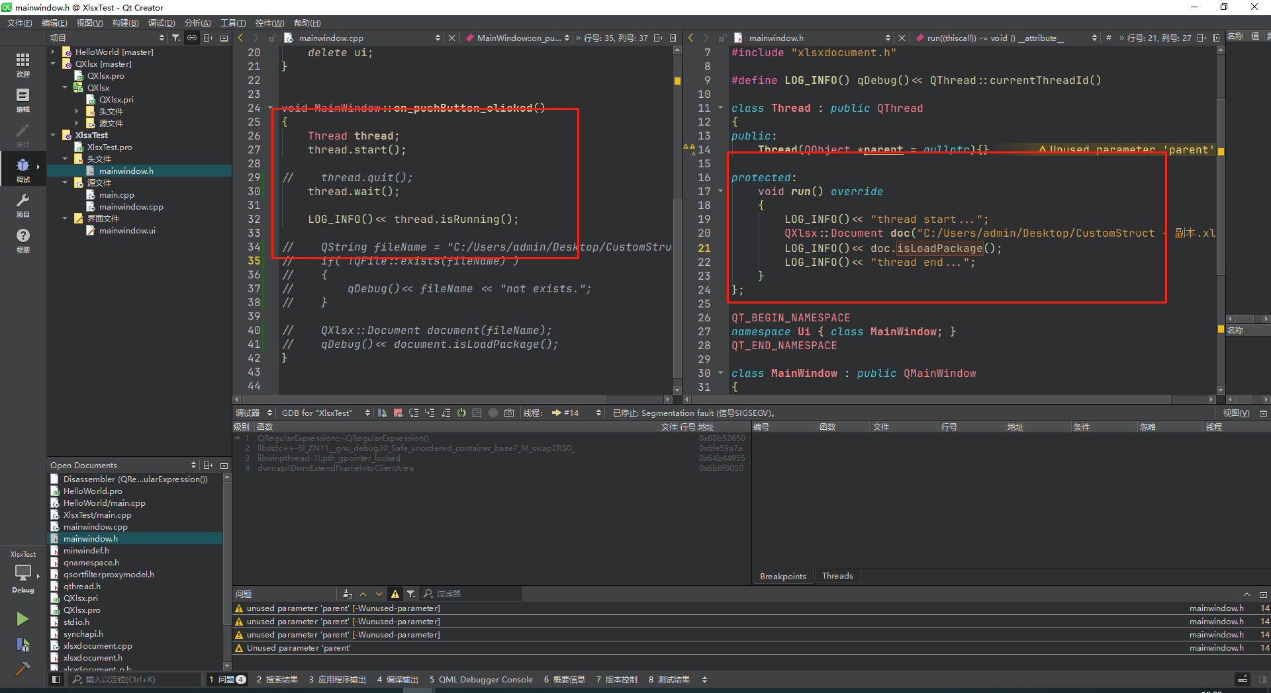Click the snapshot camera icon in debugger toolbar

click(509, 413)
